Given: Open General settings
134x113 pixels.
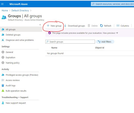Looking at the screenshot, I should tap(9, 52).
